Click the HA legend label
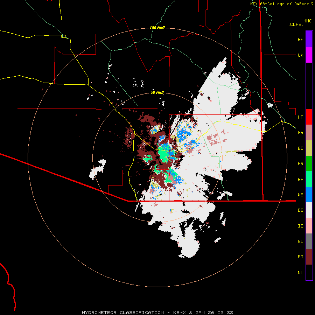315x315 pixels. (300, 117)
